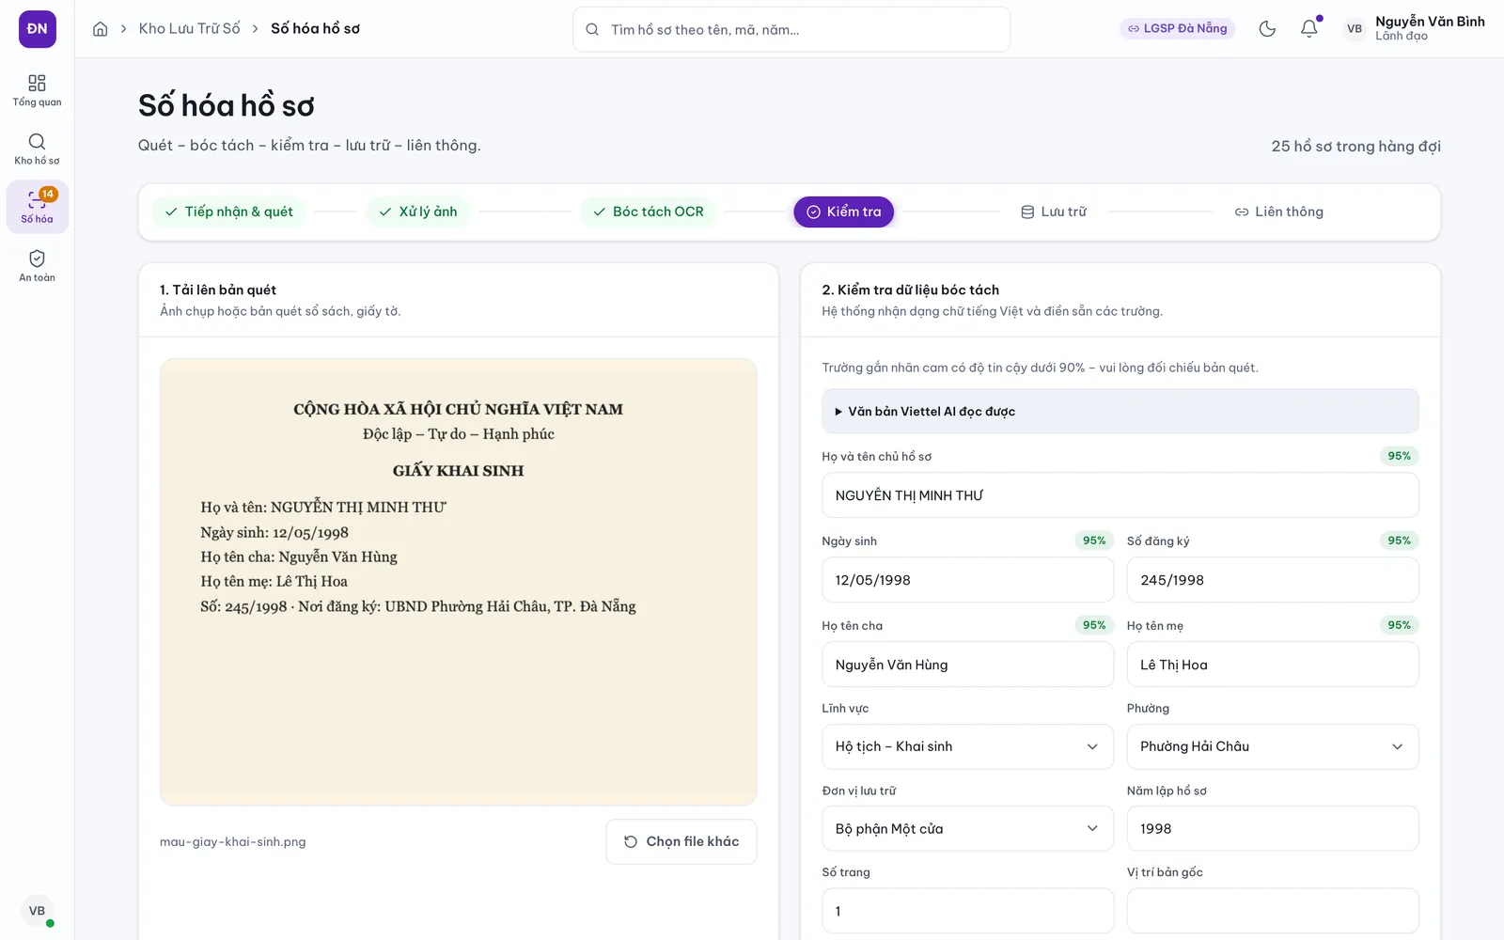Edit the Ngày sinh field

pyautogui.click(x=967, y=580)
